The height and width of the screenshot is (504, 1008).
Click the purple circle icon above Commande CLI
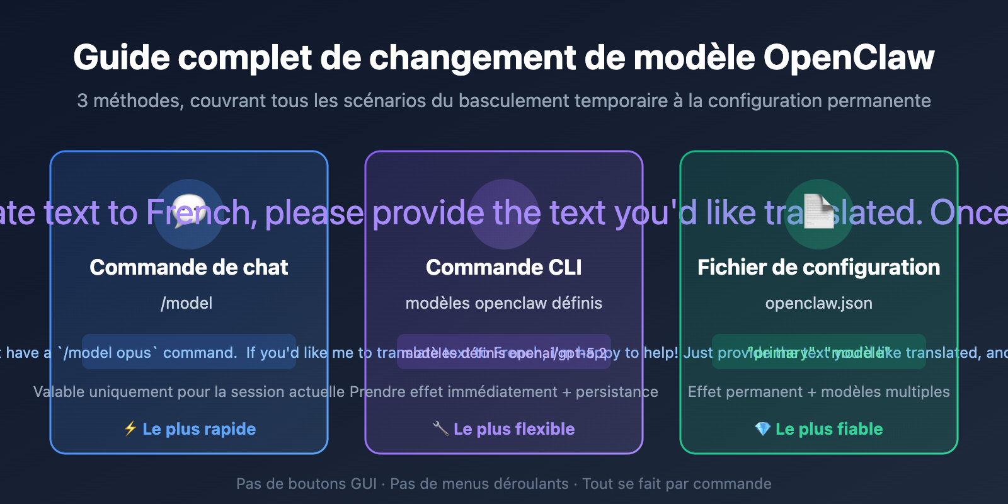click(504, 214)
